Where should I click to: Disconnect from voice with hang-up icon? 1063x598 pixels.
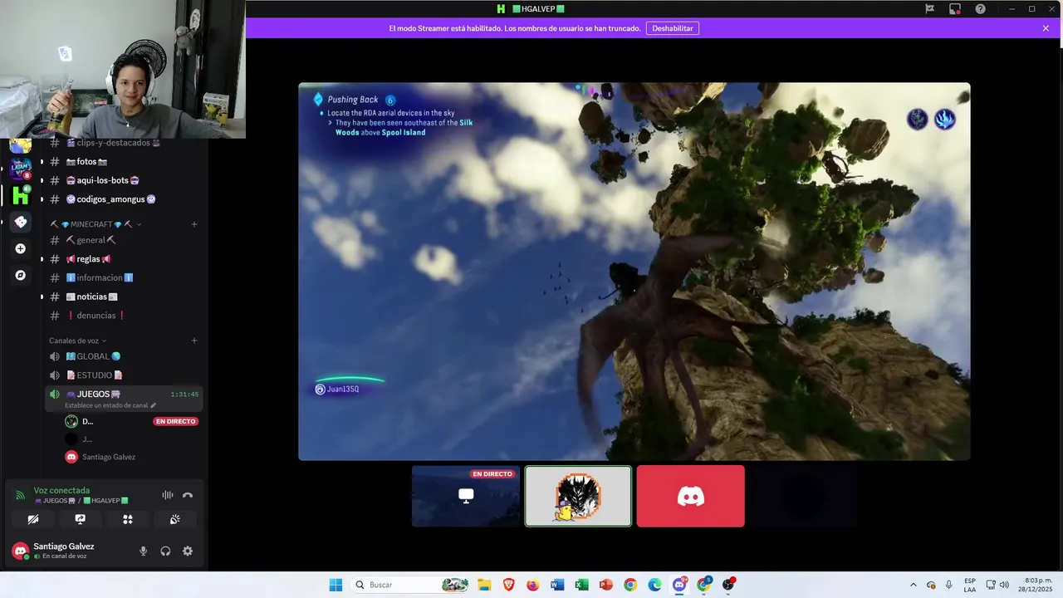click(188, 495)
